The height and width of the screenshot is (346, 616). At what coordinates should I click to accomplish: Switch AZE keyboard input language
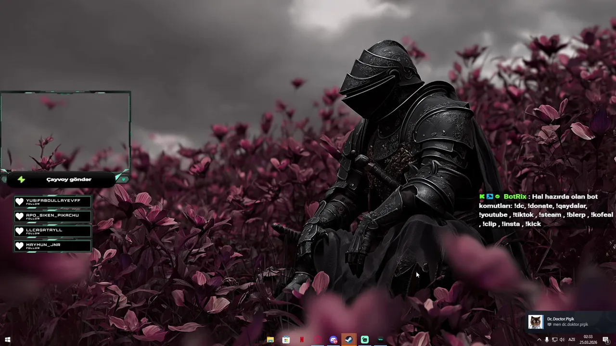pos(572,340)
